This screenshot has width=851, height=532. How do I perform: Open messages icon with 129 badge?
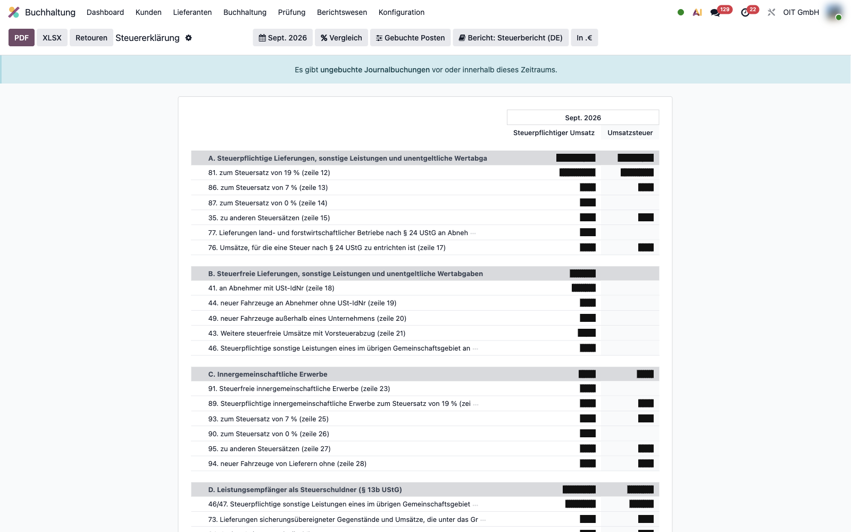(x=716, y=12)
